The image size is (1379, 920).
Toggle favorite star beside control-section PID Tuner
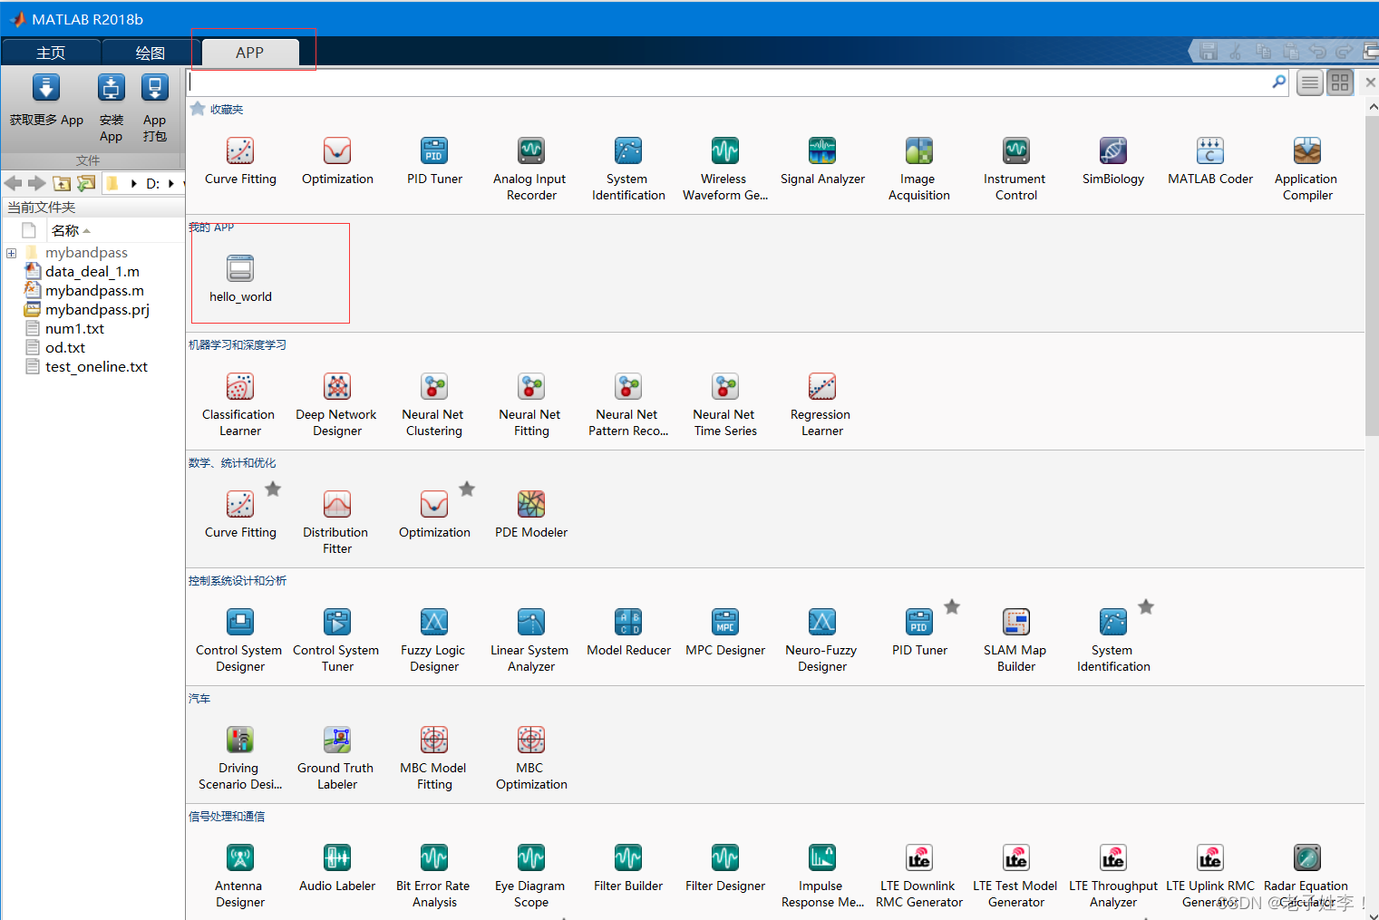952,607
